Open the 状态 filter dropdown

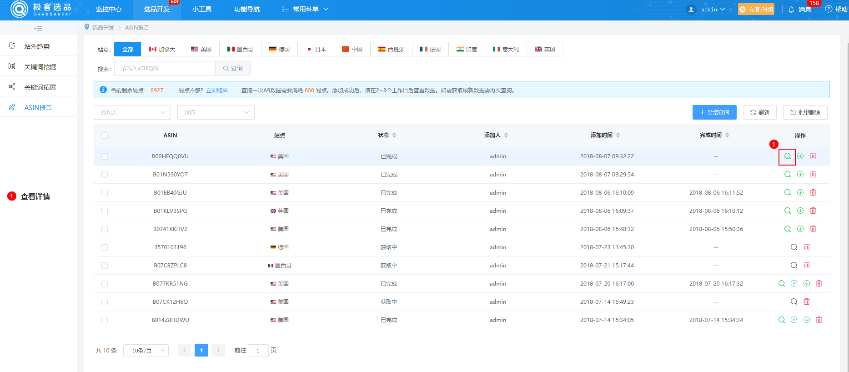coord(216,112)
